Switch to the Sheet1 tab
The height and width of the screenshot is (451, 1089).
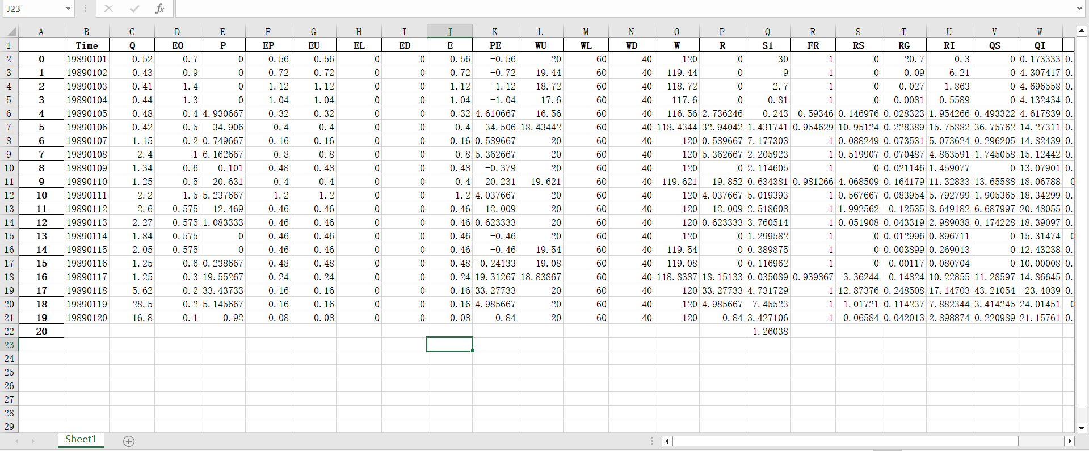81,440
